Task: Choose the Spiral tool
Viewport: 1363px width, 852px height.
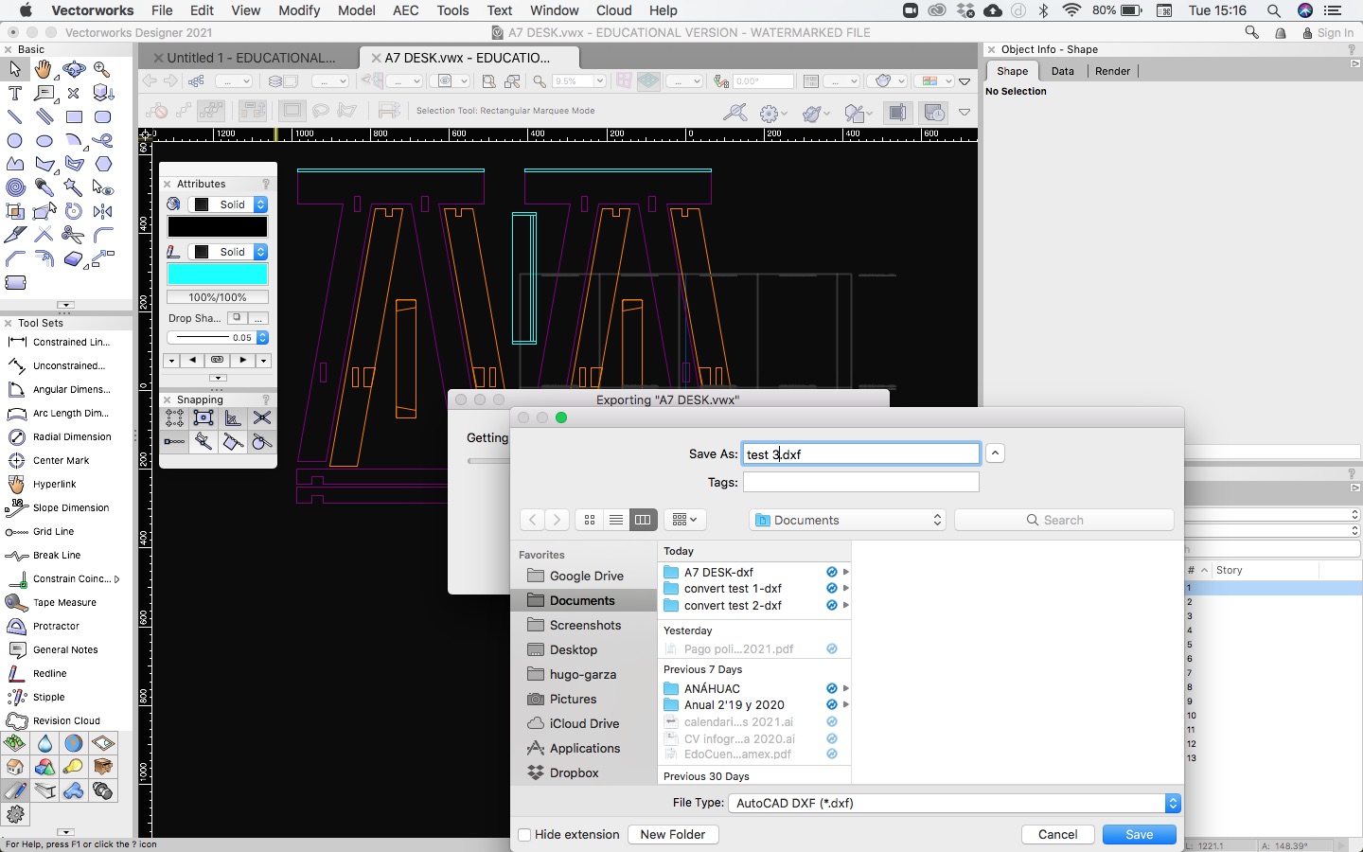Action: pos(15,188)
